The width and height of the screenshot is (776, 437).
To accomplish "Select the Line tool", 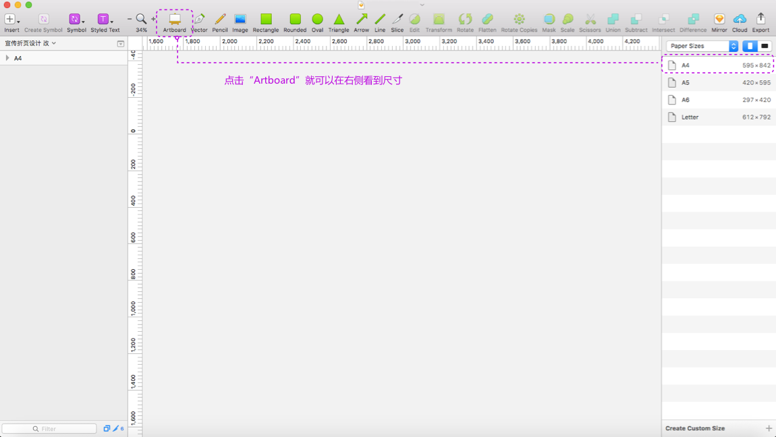I will coord(380,22).
